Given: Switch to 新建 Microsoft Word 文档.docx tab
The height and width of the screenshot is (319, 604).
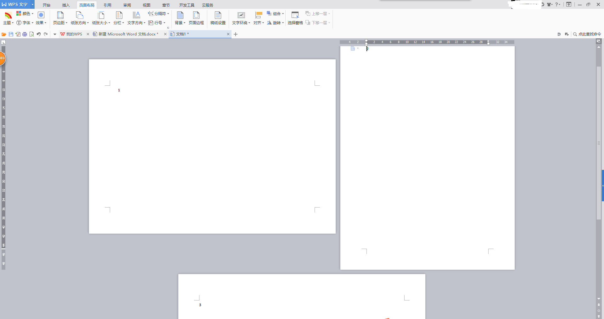Looking at the screenshot, I should pyautogui.click(x=126, y=34).
